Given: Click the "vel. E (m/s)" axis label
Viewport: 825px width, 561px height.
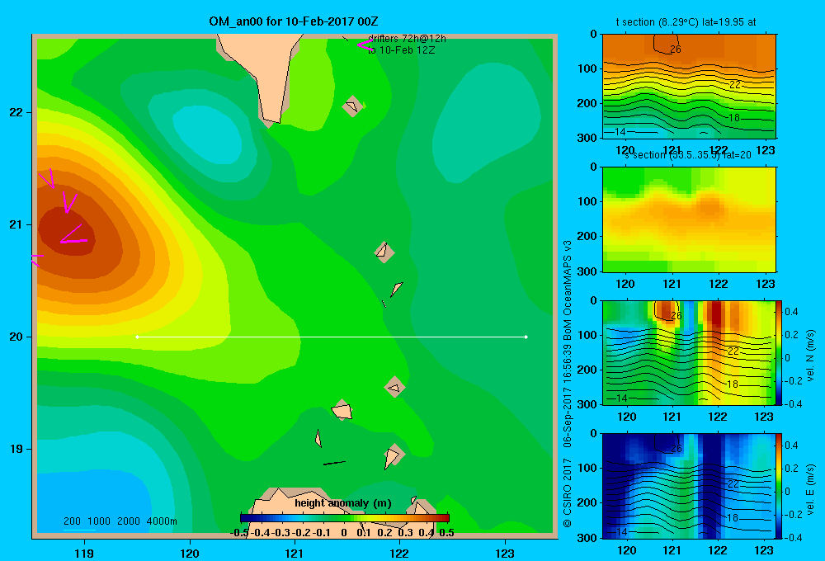Looking at the screenshot, I should tap(810, 489).
